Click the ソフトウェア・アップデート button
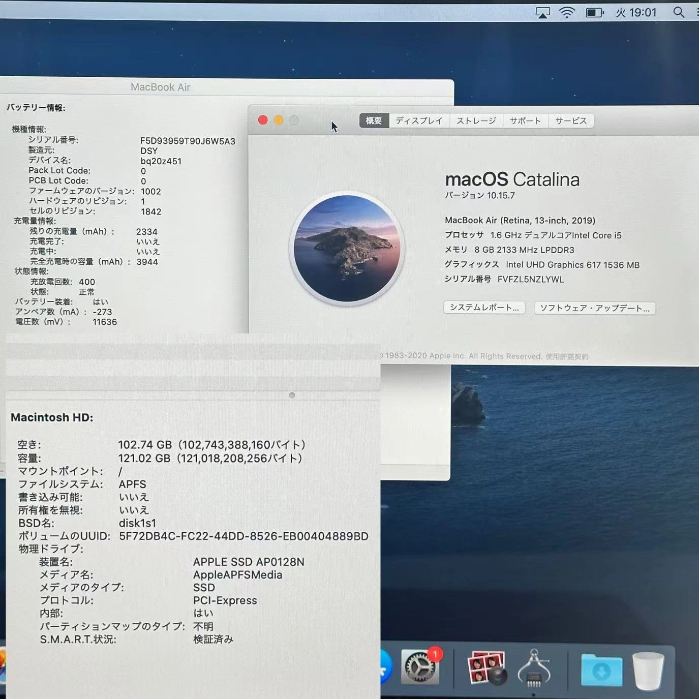The image size is (699, 699). pyautogui.click(x=594, y=309)
